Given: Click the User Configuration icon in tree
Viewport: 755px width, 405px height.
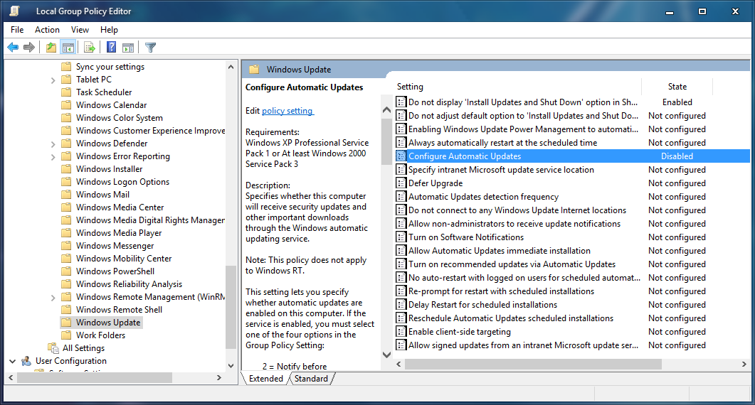Looking at the screenshot, I should point(26,361).
